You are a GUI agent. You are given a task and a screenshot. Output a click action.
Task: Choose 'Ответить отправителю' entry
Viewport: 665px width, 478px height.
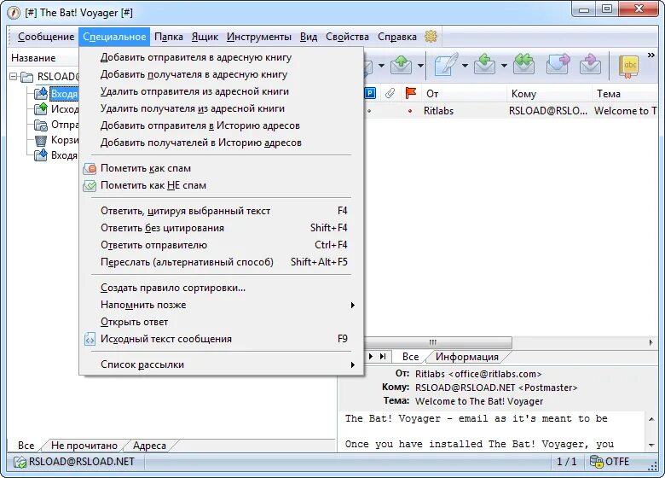tap(222, 245)
